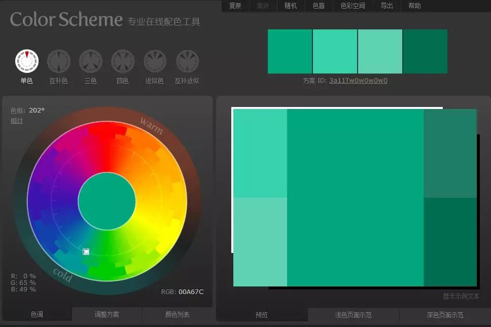Click the hue marker on the color wheel
The height and width of the screenshot is (327, 491).
pyautogui.click(x=86, y=252)
